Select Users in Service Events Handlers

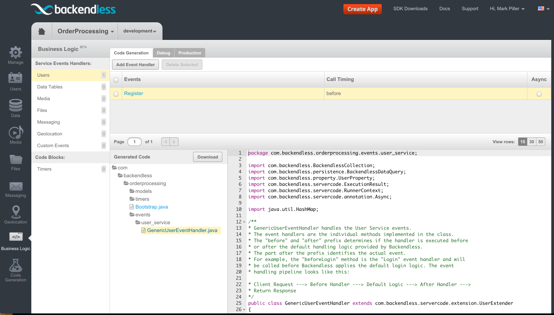[70, 75]
